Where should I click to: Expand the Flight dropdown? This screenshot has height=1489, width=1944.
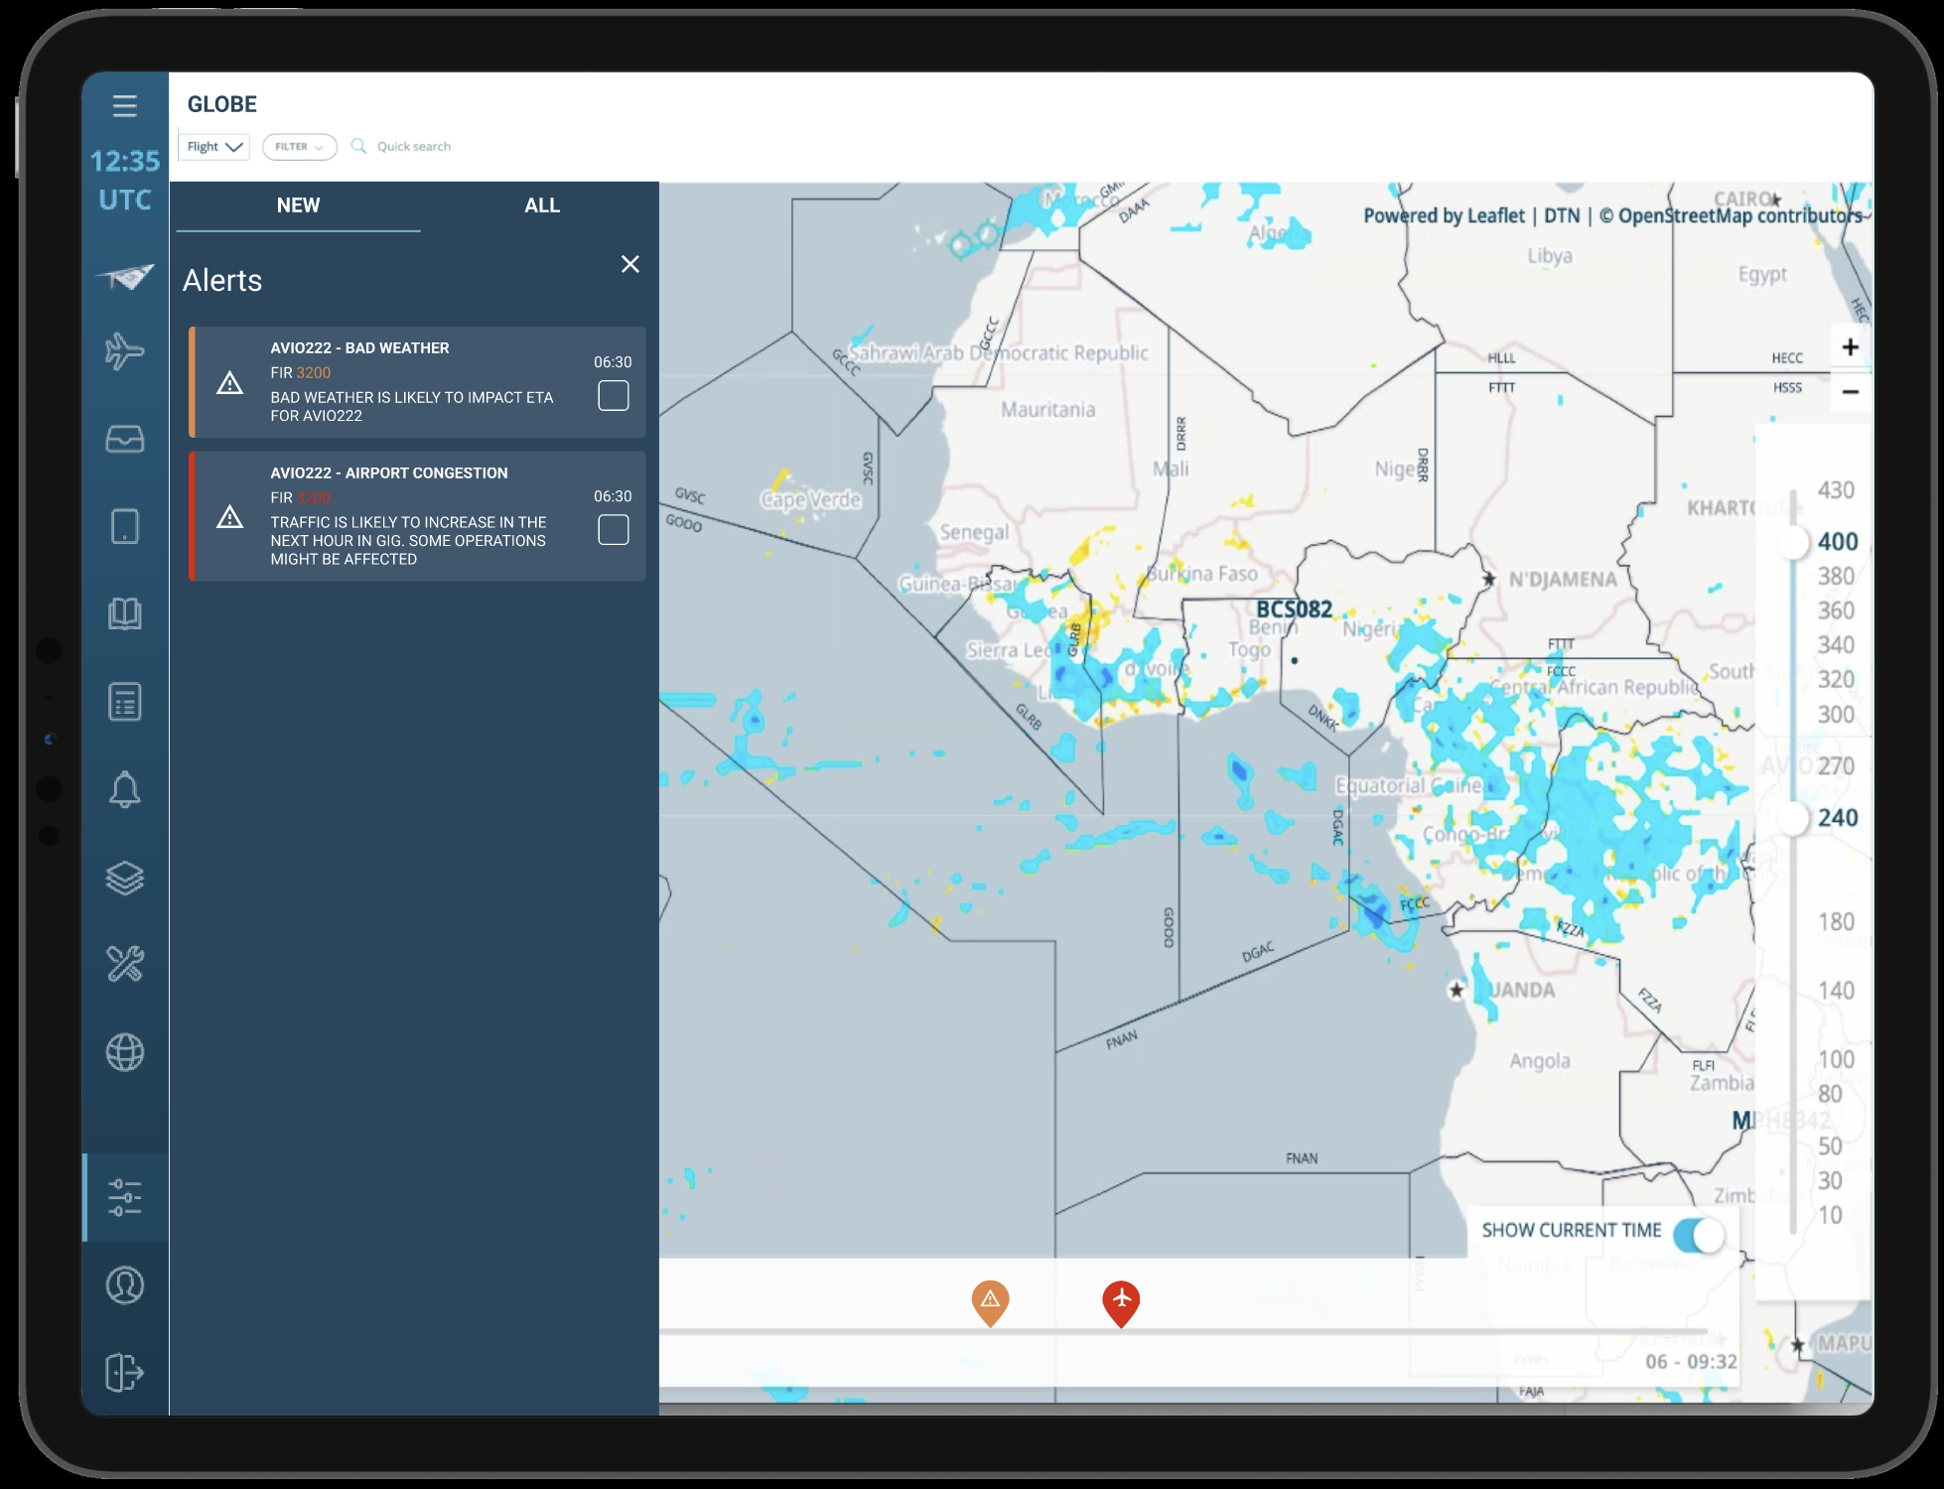coord(214,147)
